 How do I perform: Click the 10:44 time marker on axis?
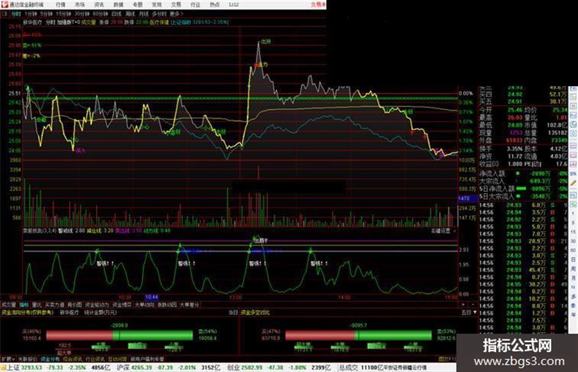(152, 297)
